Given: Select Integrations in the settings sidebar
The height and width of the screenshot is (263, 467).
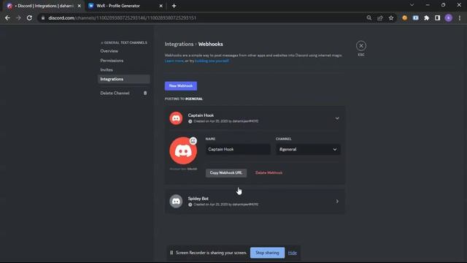Looking at the screenshot, I should (x=124, y=79).
